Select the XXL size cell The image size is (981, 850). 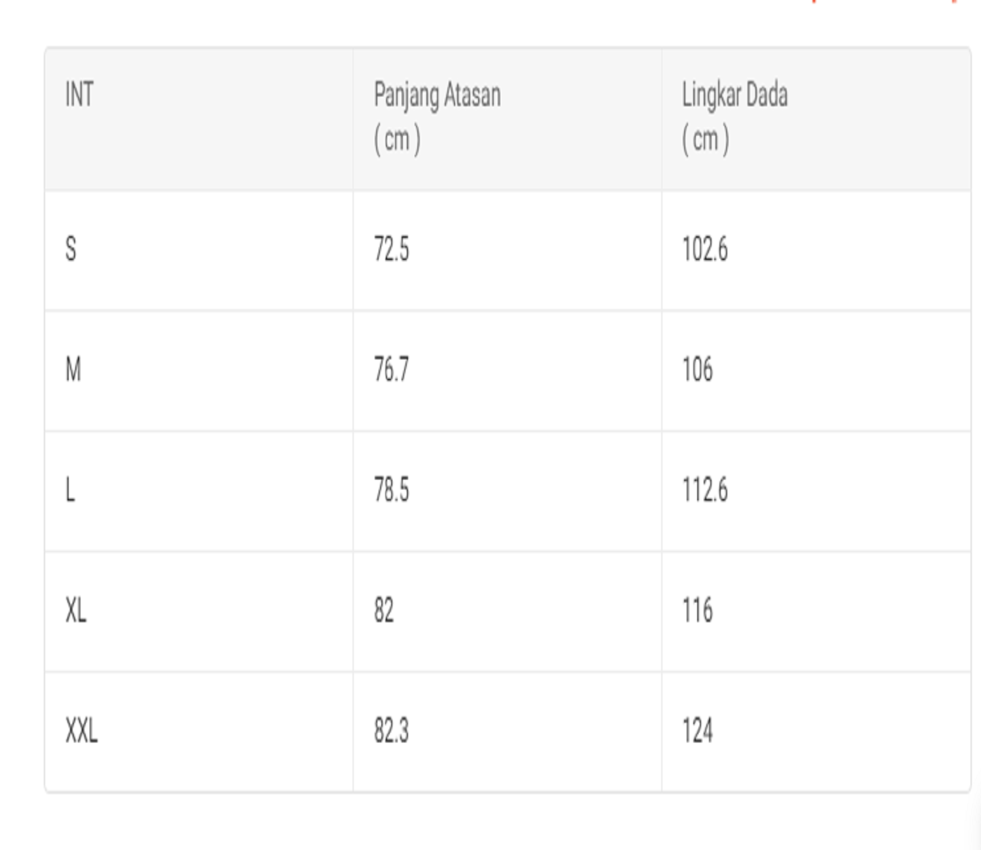coord(82,731)
